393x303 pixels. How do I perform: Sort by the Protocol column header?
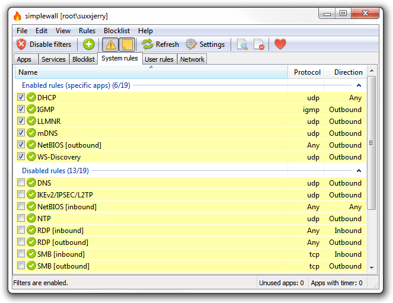coord(306,72)
